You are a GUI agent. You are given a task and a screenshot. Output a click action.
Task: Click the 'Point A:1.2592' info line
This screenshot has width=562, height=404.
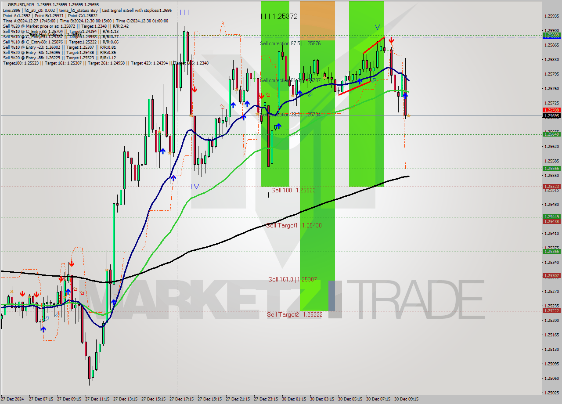[x=50, y=15]
